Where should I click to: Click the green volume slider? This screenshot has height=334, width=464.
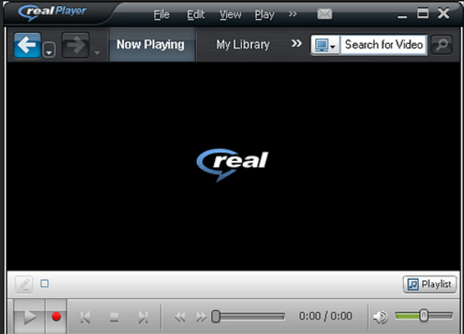point(424,316)
